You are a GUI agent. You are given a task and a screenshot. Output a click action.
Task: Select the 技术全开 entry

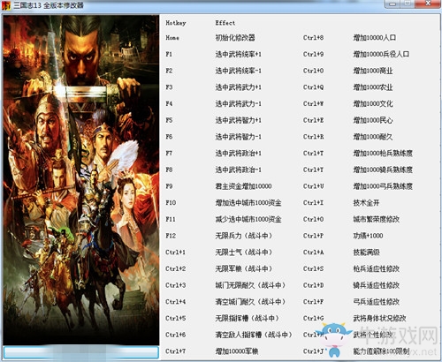[x=366, y=202]
